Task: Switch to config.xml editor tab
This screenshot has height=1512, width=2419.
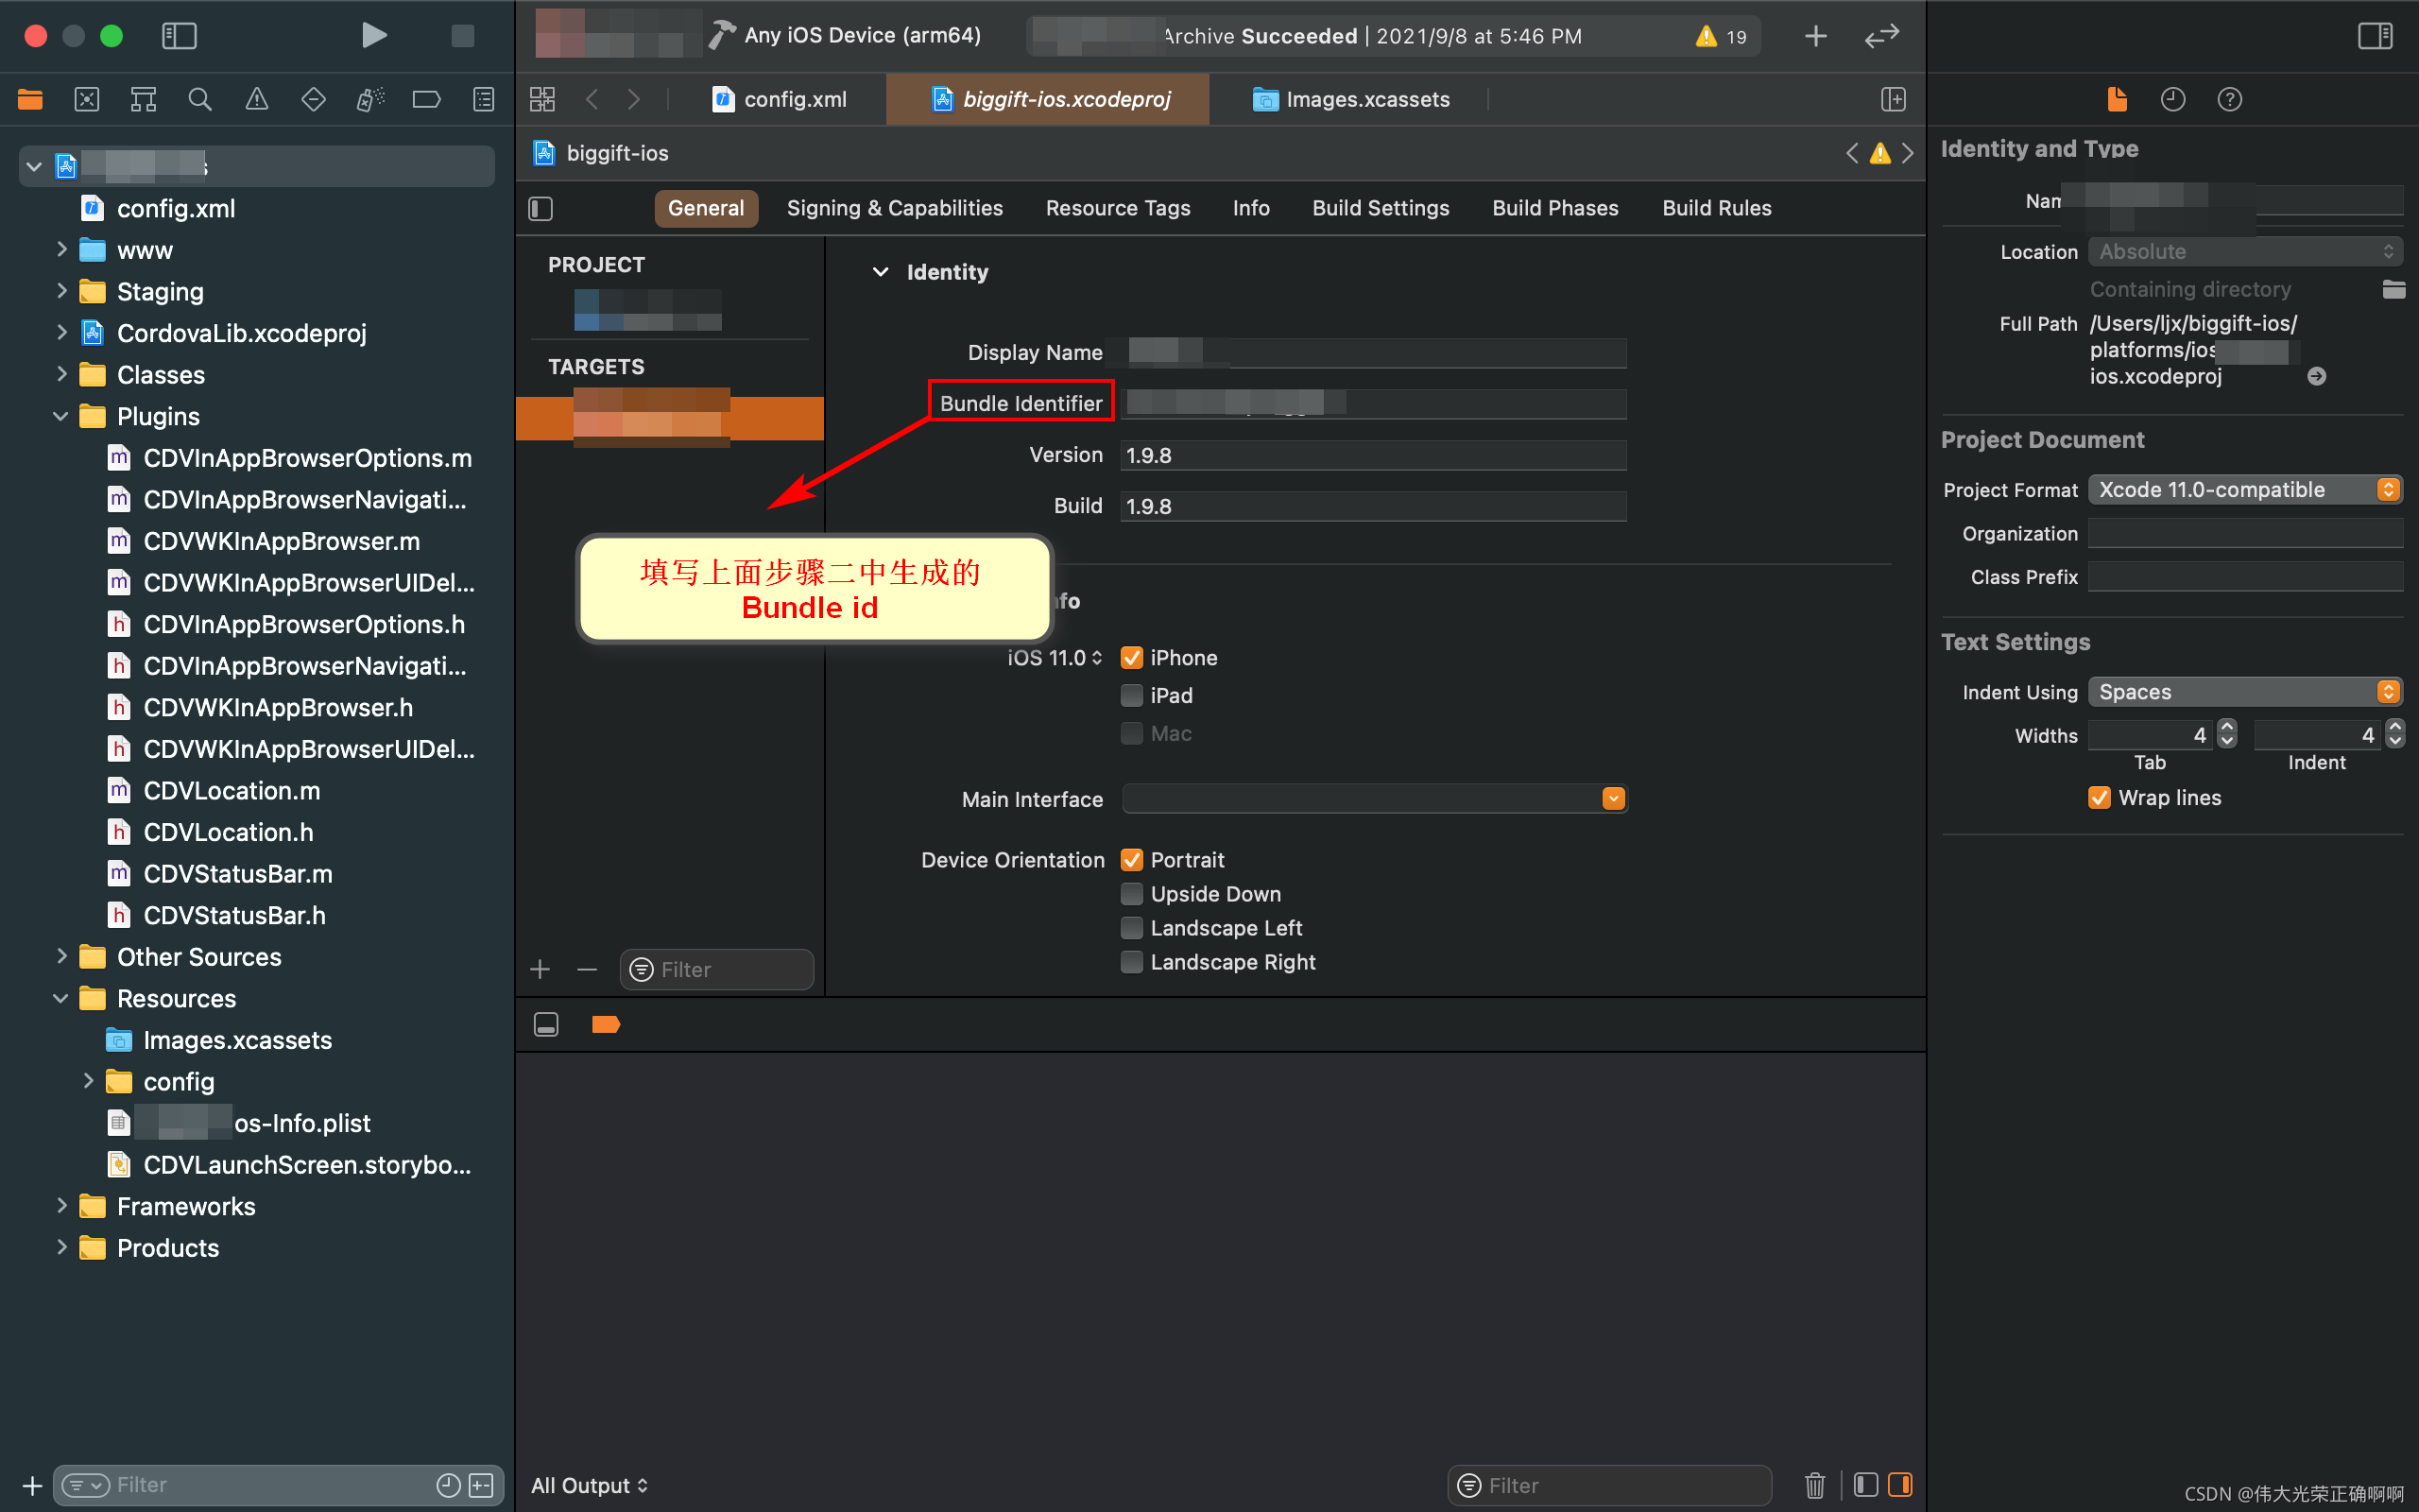Action: point(780,99)
